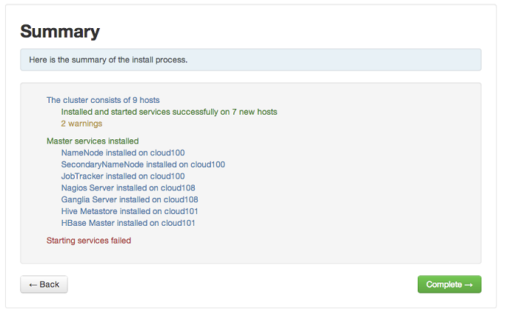517x317 pixels.
Task: Click the Summary heading
Action: click(x=60, y=32)
